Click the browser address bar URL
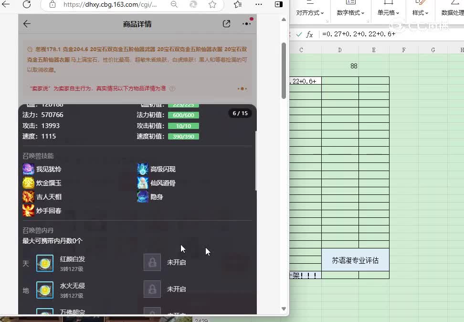This screenshot has height=322, width=464. (110, 4)
